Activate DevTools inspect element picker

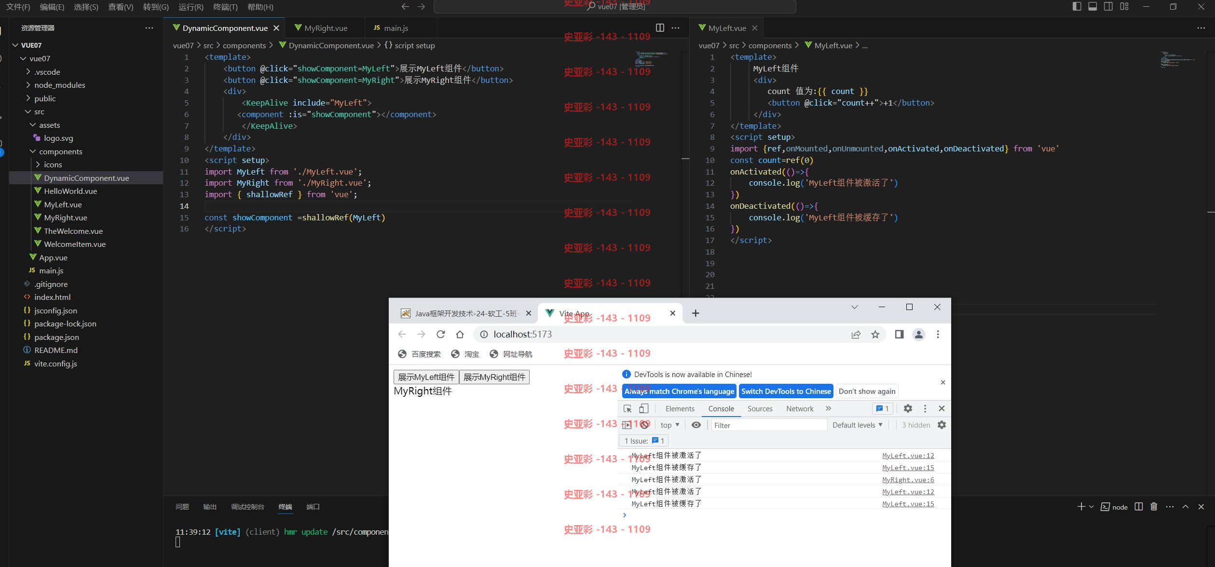628,408
